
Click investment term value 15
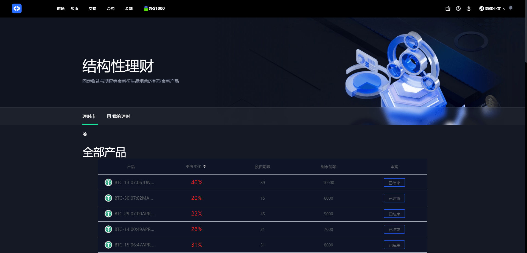tap(263, 198)
